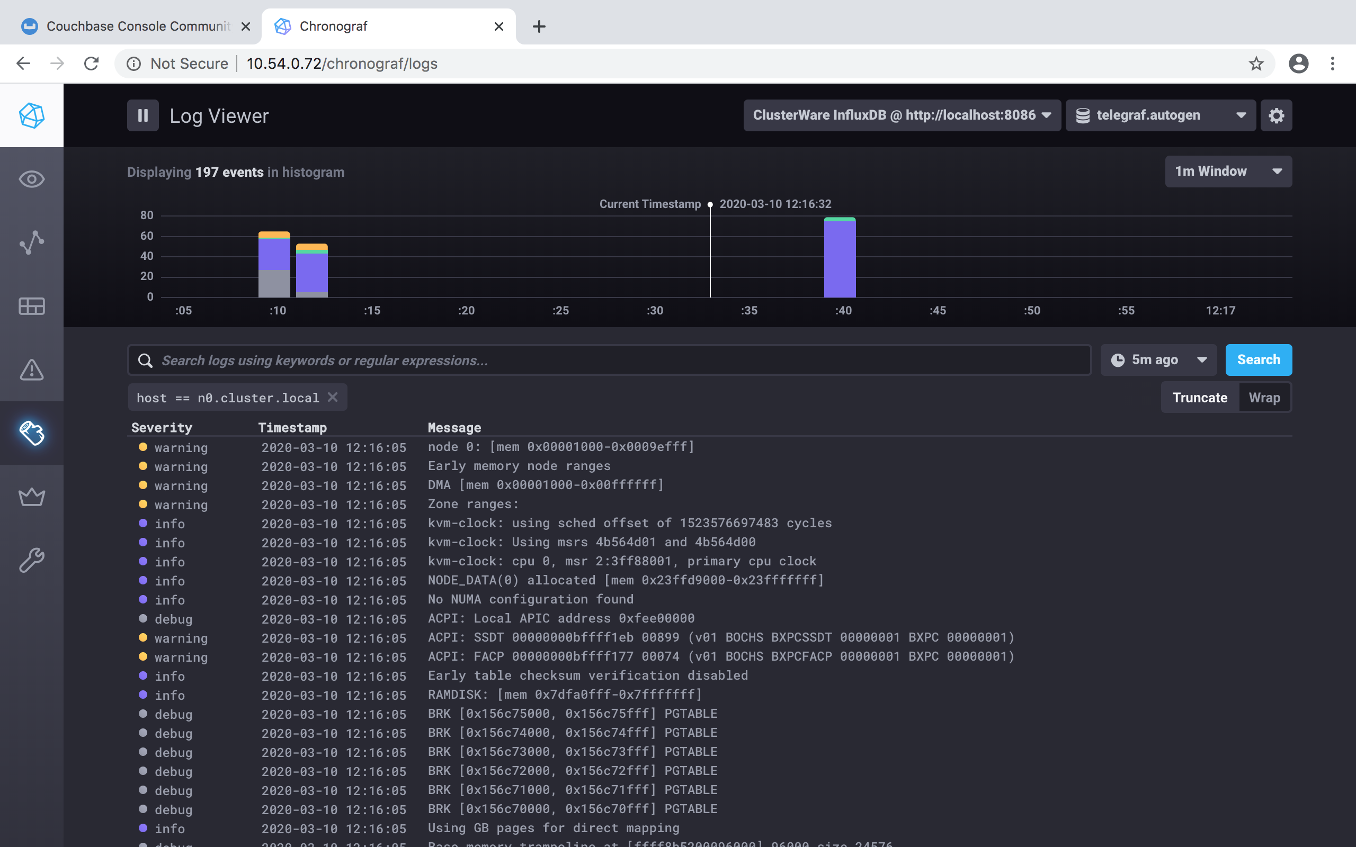Open 1m Window dropdown
The height and width of the screenshot is (847, 1356).
click(x=1228, y=172)
